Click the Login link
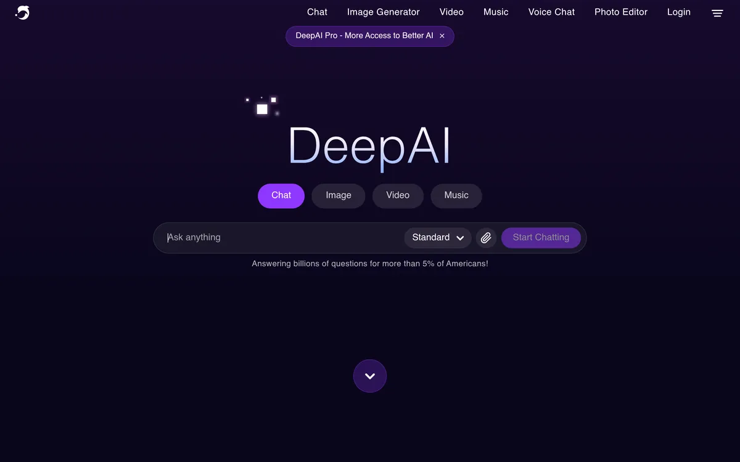The height and width of the screenshot is (462, 740). click(x=679, y=12)
